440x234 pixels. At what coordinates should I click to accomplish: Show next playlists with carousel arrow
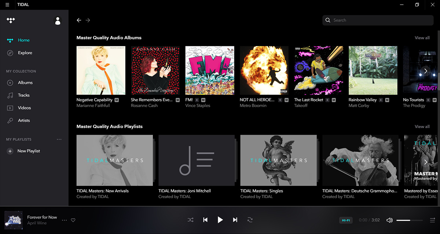[425, 162]
